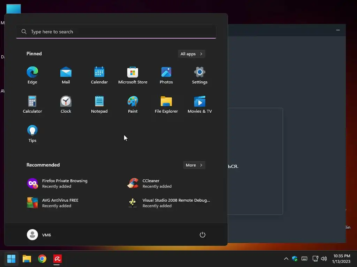Viewport: 357px width, 267px height.
Task: Open the Tips app
Action: [x=32, y=134]
